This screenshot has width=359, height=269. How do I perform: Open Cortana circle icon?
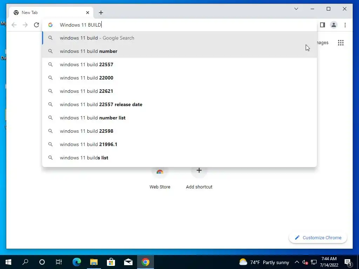(x=42, y=262)
